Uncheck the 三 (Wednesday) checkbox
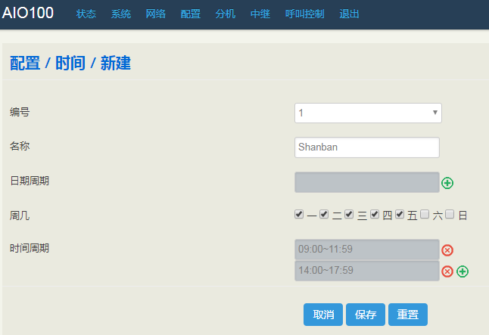489x335 pixels. click(x=349, y=214)
